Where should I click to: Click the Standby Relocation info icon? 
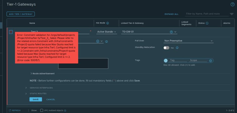click(177, 48)
